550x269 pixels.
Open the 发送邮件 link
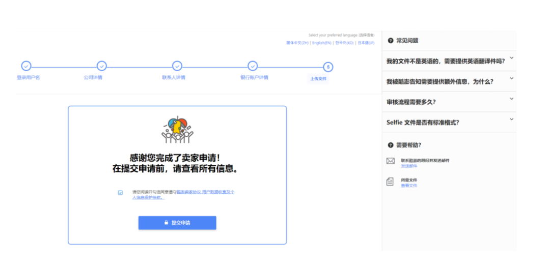click(408, 166)
